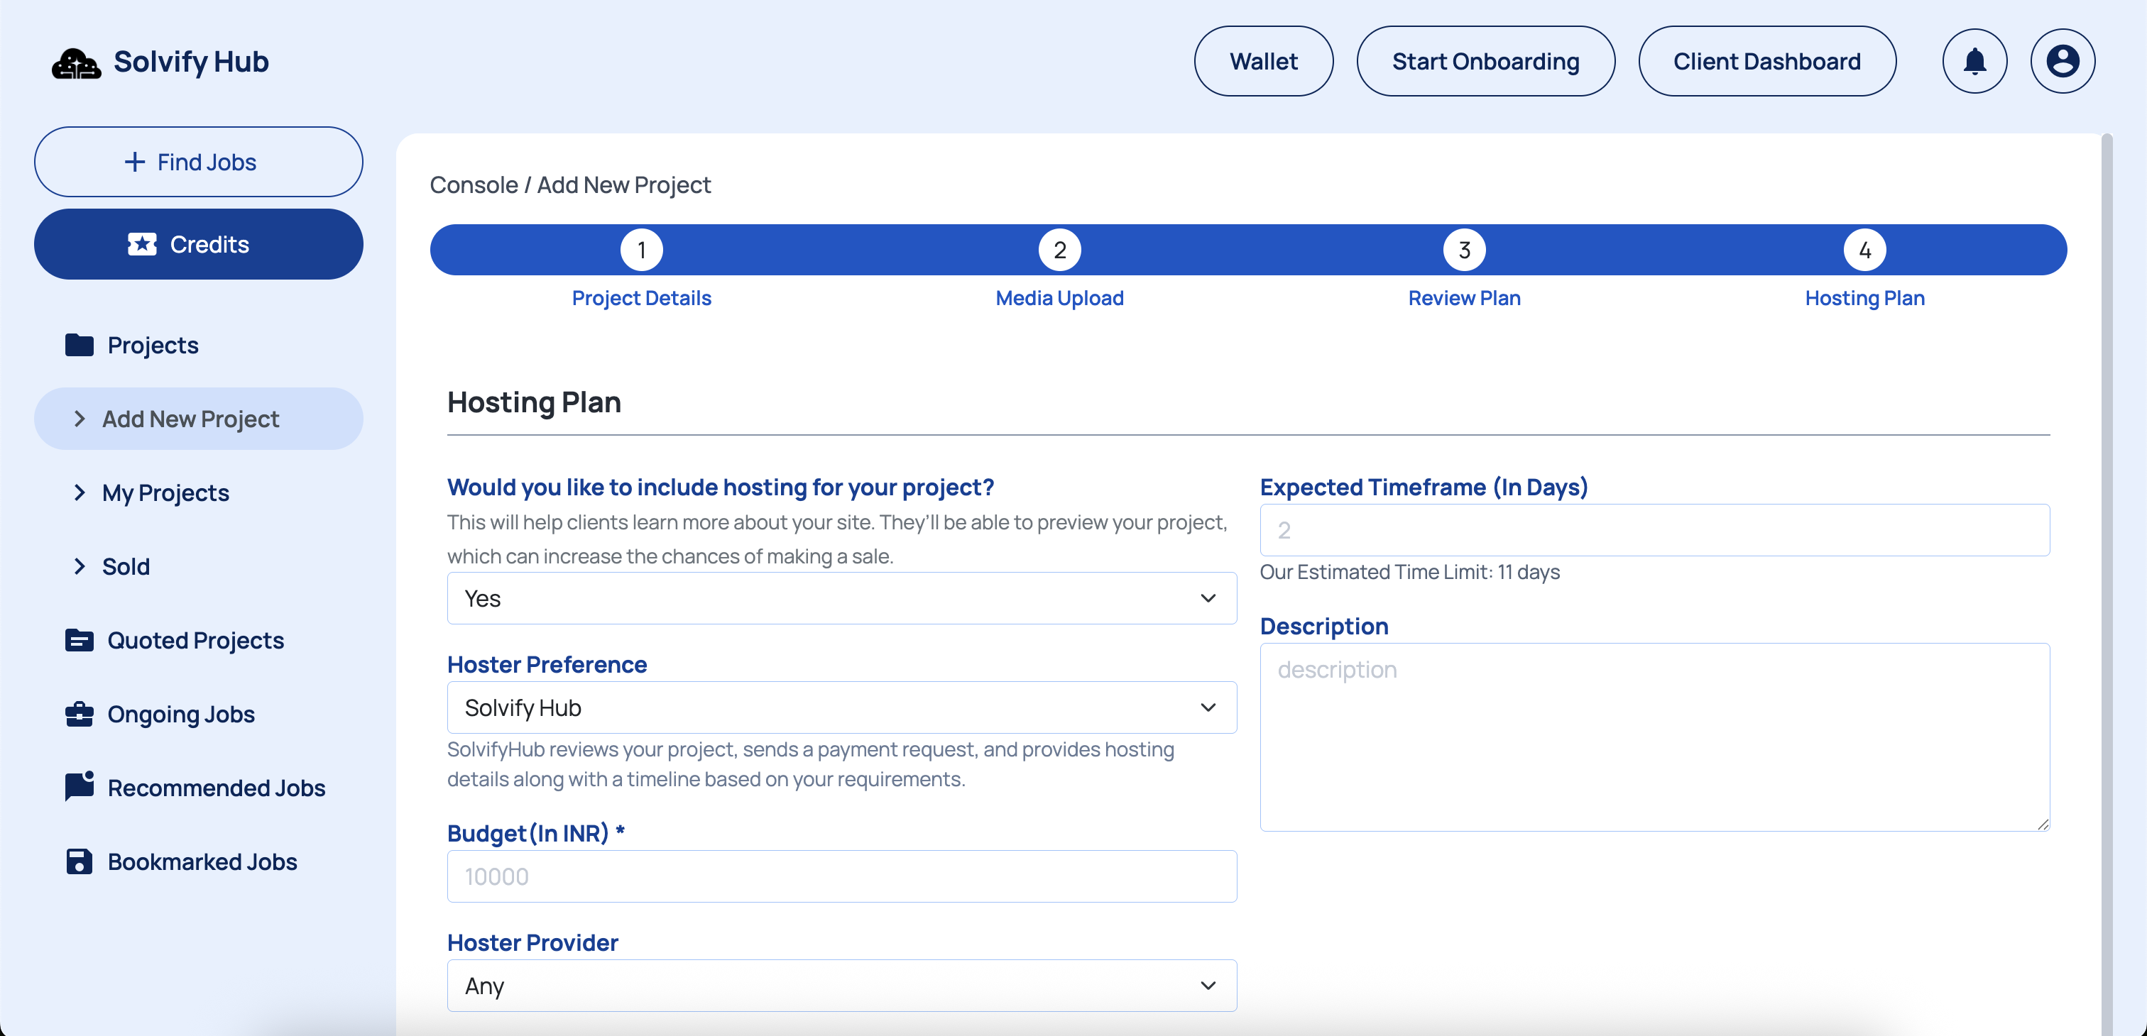Click the Wallet button

coord(1264,61)
